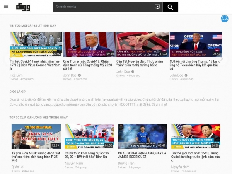Open Nguyễn Nam under Tin thế giới video
The height and width of the screenshot is (174, 232).
tap(180, 167)
